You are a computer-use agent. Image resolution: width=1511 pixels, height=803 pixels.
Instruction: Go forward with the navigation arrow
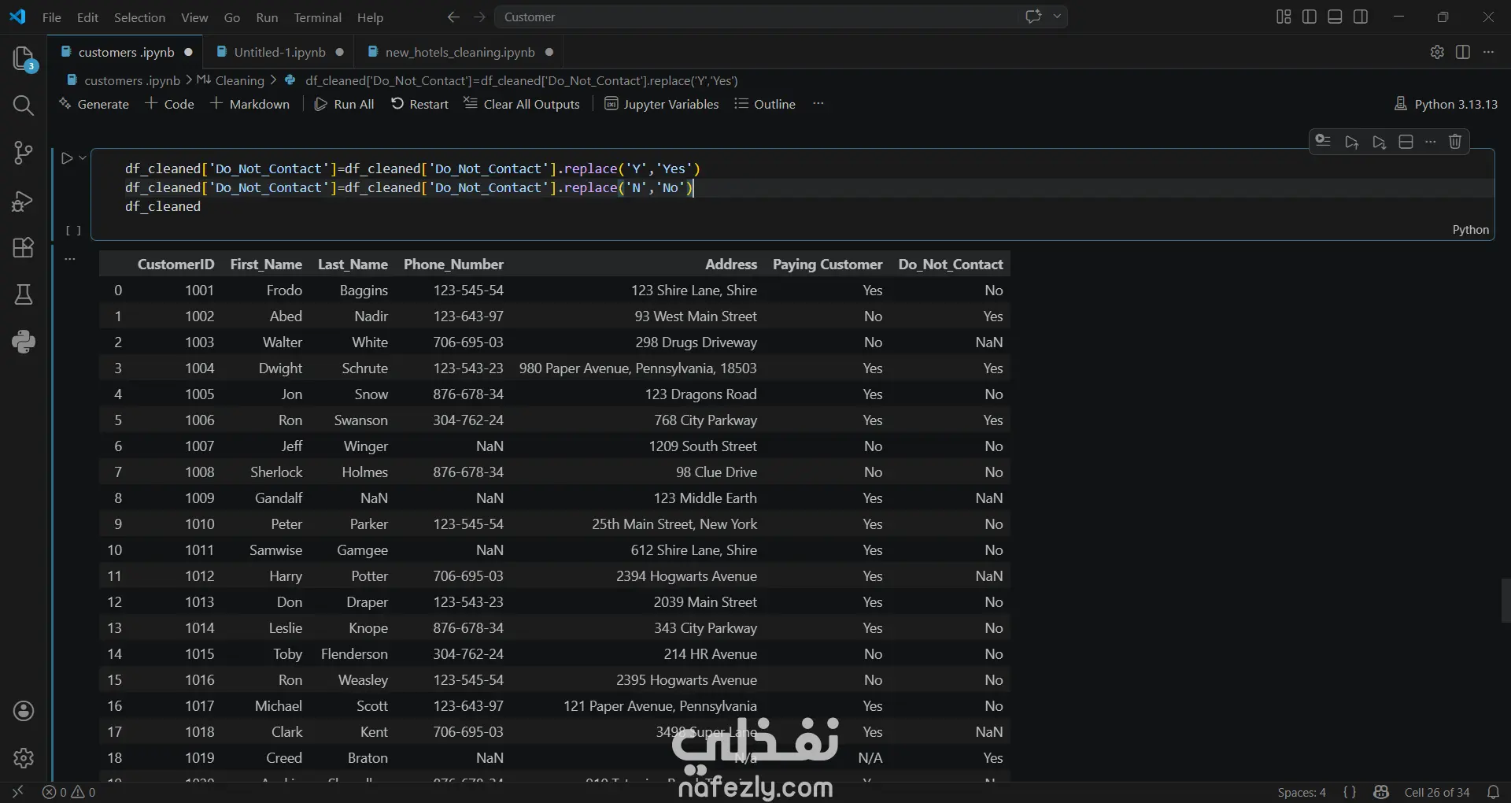(x=479, y=17)
